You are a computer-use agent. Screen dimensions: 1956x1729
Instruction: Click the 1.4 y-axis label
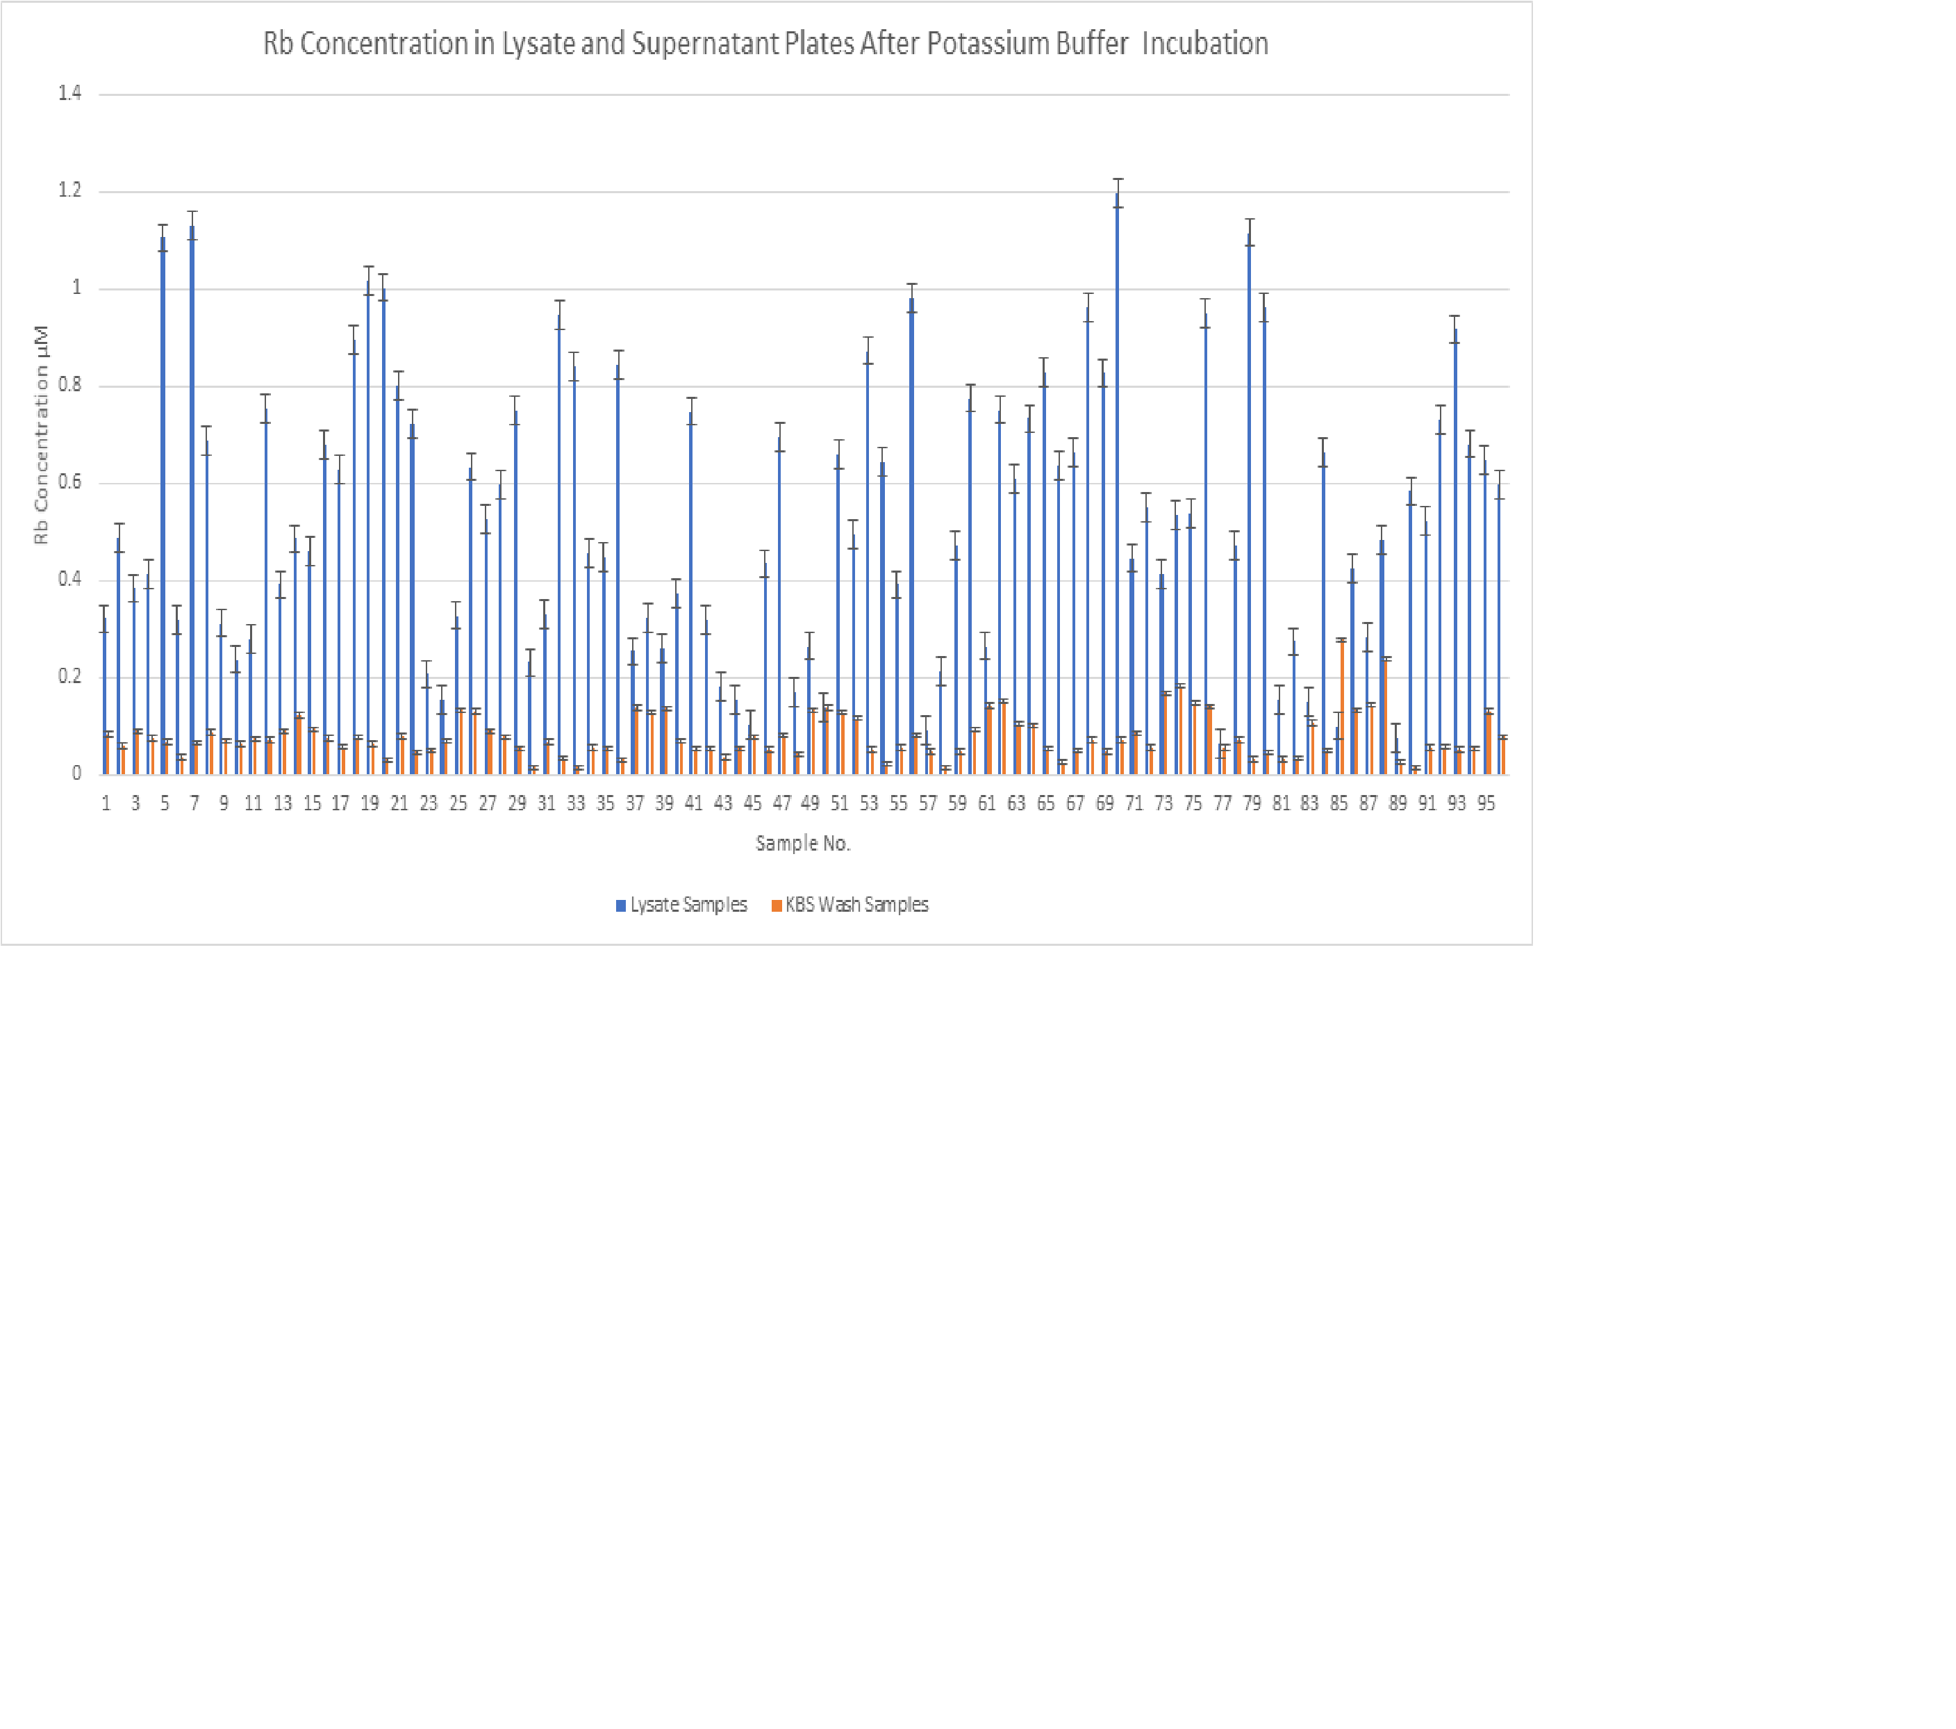(x=70, y=93)
